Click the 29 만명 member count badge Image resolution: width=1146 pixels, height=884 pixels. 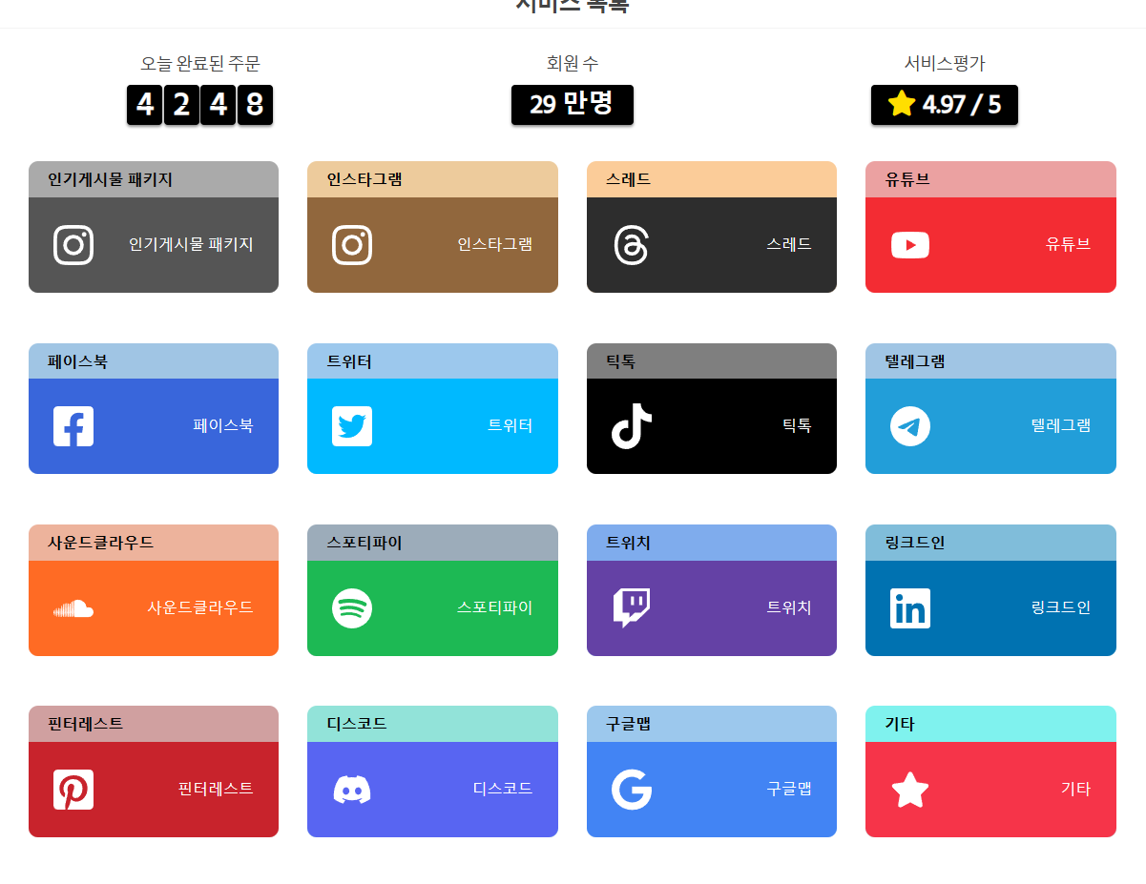(x=572, y=105)
